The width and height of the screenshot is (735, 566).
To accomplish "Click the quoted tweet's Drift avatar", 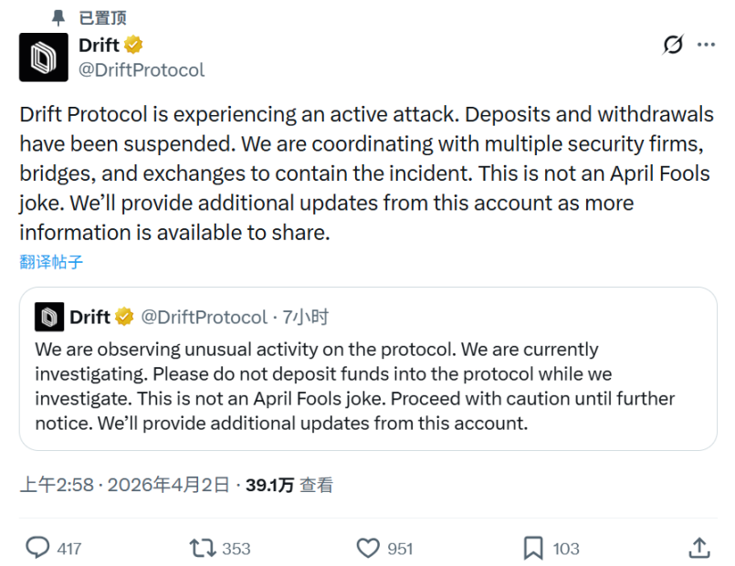I will [x=49, y=317].
